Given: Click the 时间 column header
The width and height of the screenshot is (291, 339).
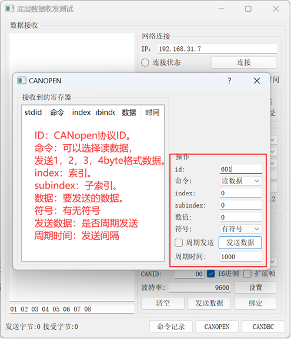Looking at the screenshot, I should click(152, 113).
